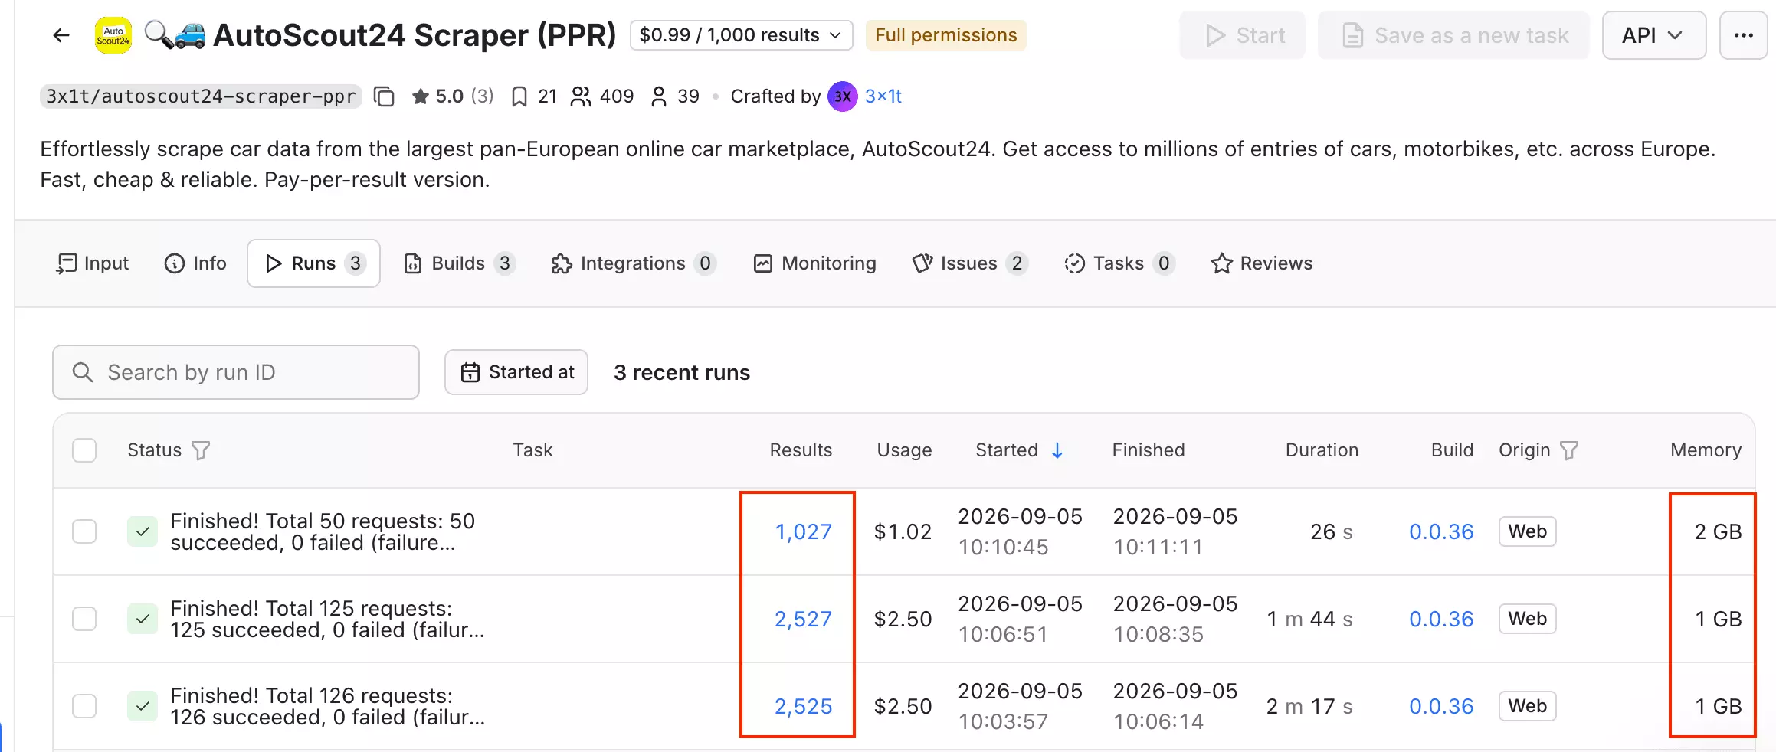The width and height of the screenshot is (1776, 752).
Task: Click the Duration column header
Action: point(1322,450)
